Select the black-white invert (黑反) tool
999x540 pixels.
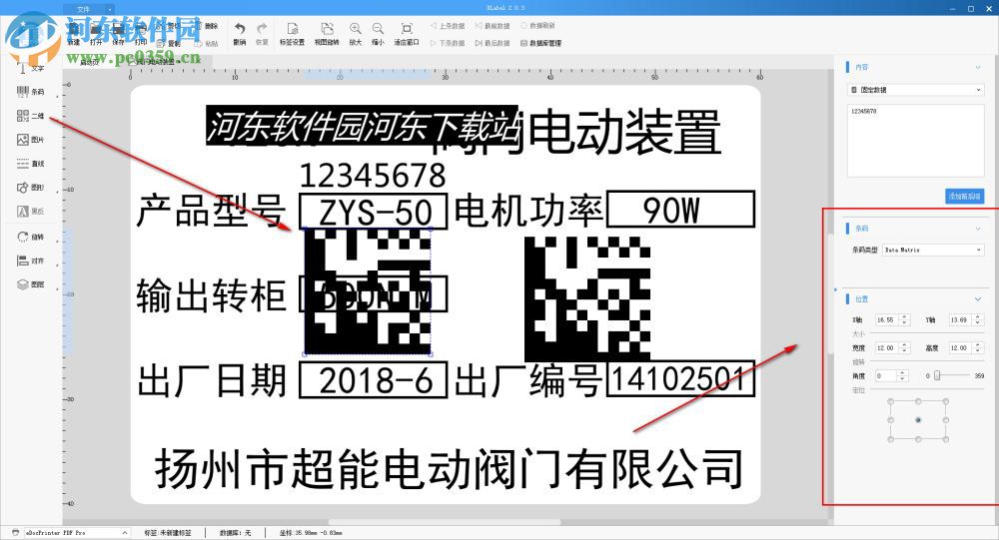pyautogui.click(x=30, y=211)
